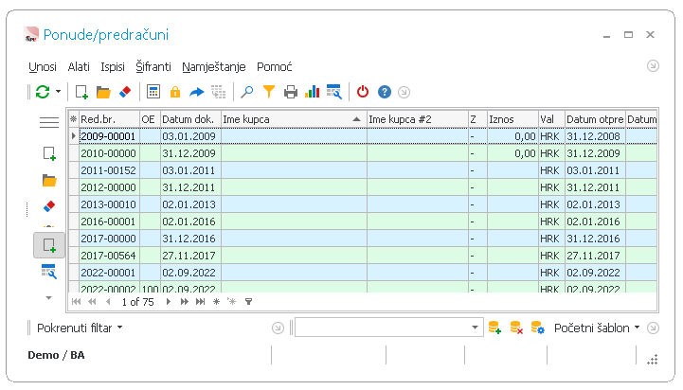Sort by the Red.br. column header
The image size is (683, 390).
pos(109,119)
